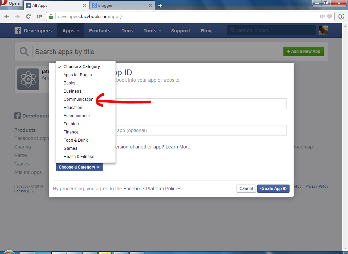348x254 pixels.
Task: Reload the page with the refresh icon
Action: coord(28,16)
